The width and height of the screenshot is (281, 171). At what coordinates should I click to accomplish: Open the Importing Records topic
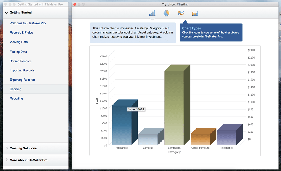[x=22, y=70]
